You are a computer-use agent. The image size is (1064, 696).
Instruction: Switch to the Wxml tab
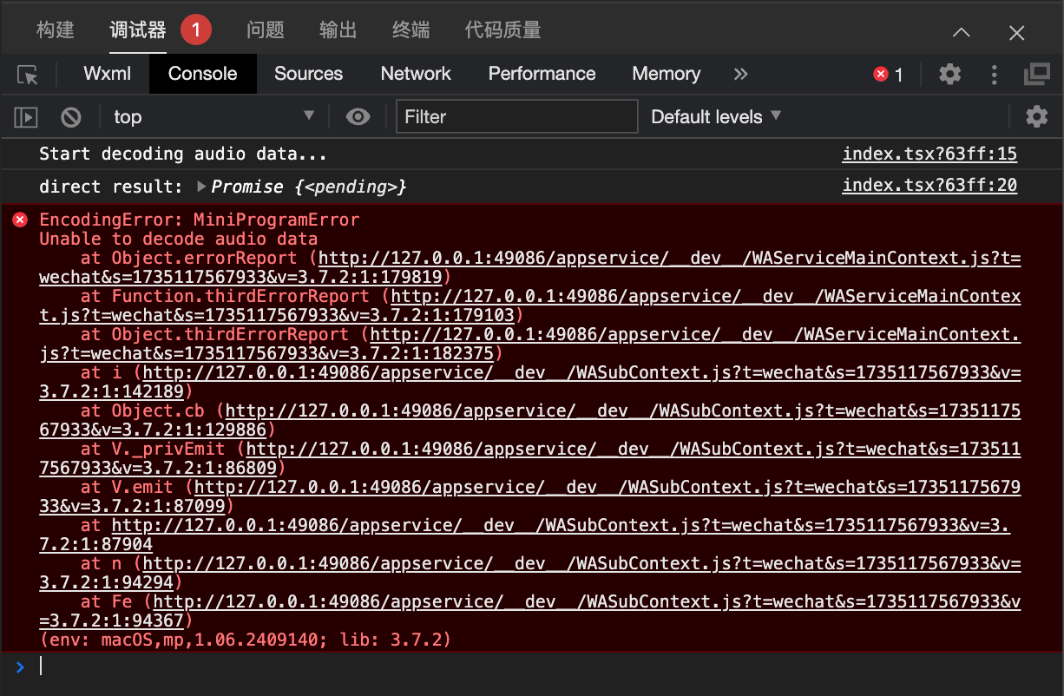(108, 75)
